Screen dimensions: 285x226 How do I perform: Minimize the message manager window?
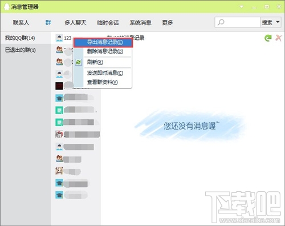[x=254, y=7]
